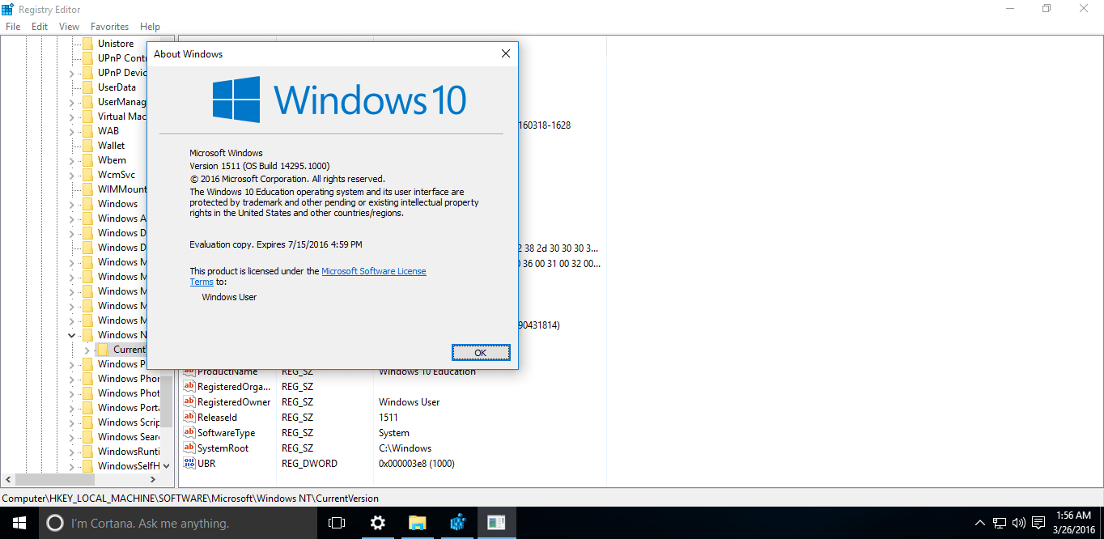Expand the selected Current key node
Screen dimensions: 1104x539
[x=87, y=350]
